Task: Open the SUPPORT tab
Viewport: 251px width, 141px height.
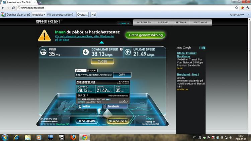Action: [163, 22]
